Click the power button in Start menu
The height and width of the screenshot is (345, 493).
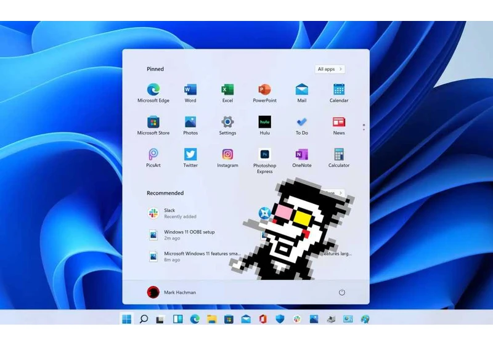pos(342,292)
